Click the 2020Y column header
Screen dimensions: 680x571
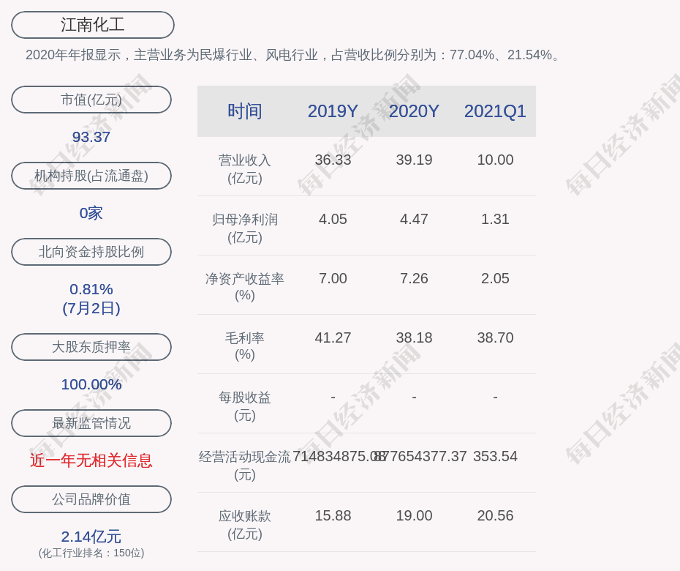click(x=414, y=111)
